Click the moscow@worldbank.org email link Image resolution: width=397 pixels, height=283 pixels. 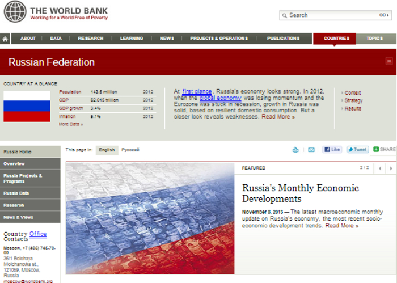coord(28,281)
